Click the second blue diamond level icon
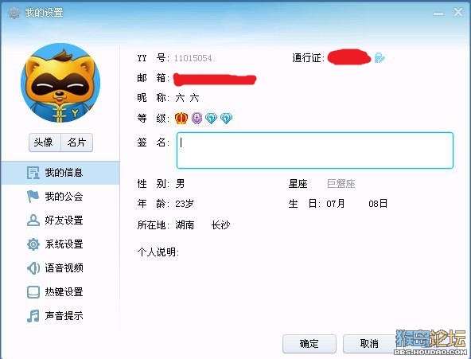This screenshot has height=359, width=471. (x=226, y=118)
